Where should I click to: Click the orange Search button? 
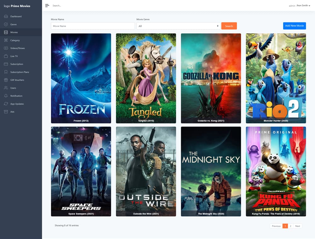coord(229,26)
